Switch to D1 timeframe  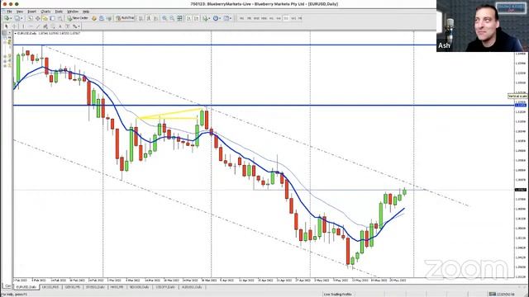pyautogui.click(x=286, y=18)
